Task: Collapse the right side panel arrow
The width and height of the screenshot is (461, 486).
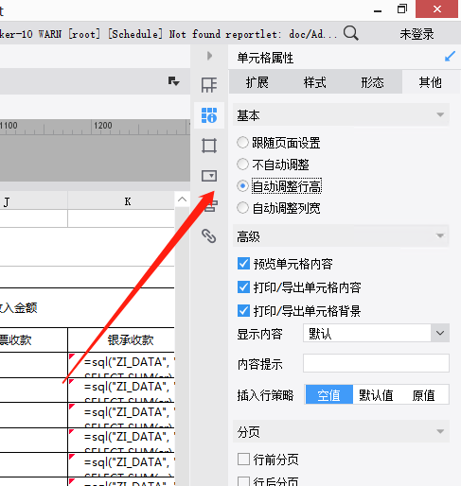Action: [209, 56]
